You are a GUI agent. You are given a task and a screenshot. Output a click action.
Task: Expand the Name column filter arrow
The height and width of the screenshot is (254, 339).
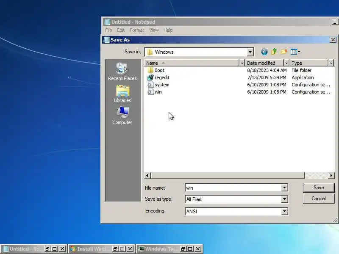tap(242, 63)
